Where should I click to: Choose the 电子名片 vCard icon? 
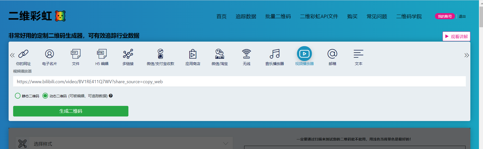(50, 54)
